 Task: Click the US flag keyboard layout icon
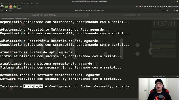click(140, 7)
